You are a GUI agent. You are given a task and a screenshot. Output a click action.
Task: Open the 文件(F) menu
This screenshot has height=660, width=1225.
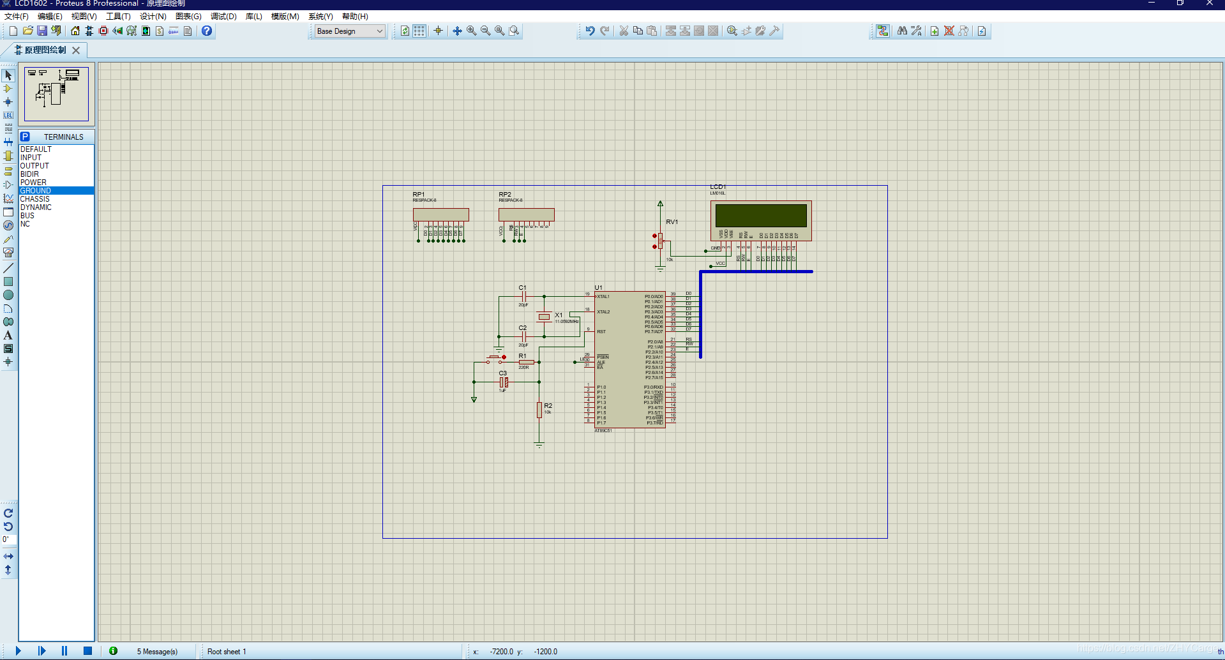pos(16,17)
